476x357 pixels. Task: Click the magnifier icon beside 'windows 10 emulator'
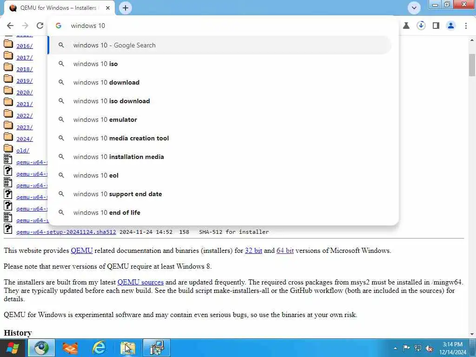(61, 119)
